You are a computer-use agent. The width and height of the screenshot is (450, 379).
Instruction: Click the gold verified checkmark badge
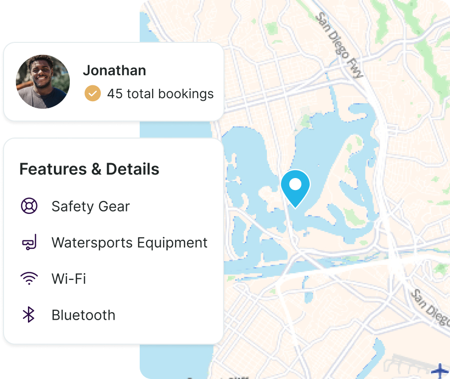tap(92, 93)
